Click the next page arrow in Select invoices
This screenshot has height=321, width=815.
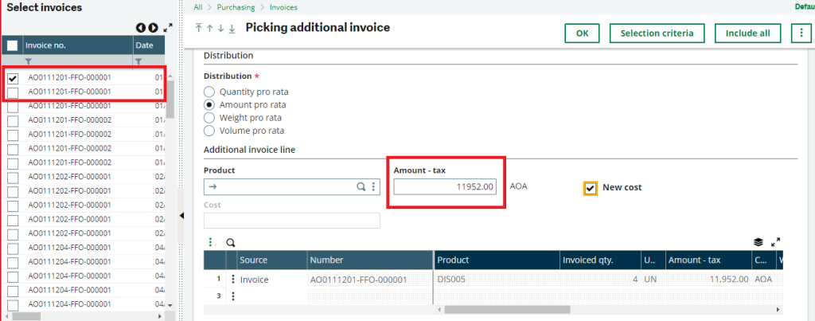[153, 28]
